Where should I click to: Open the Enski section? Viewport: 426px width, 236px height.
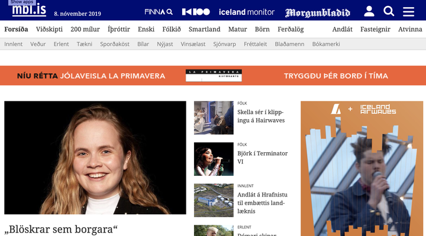146,29
